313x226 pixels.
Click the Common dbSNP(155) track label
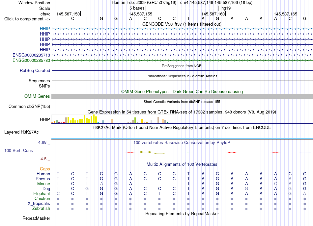click(x=29, y=107)
